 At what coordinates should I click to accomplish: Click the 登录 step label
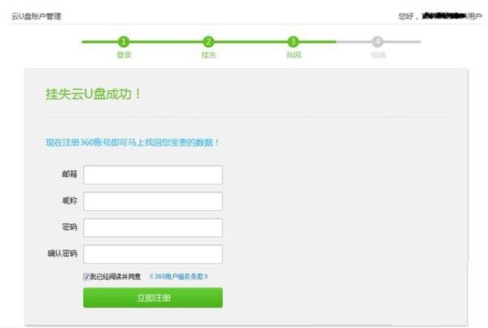124,55
